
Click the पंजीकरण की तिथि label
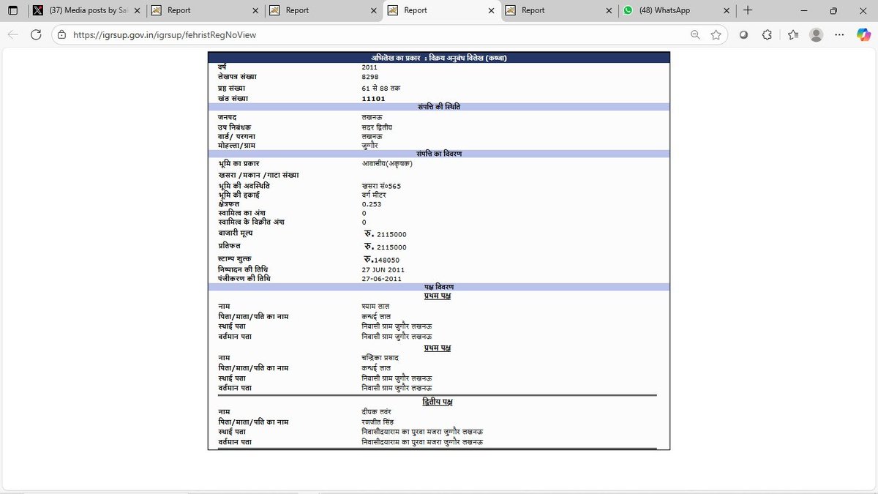coord(244,279)
